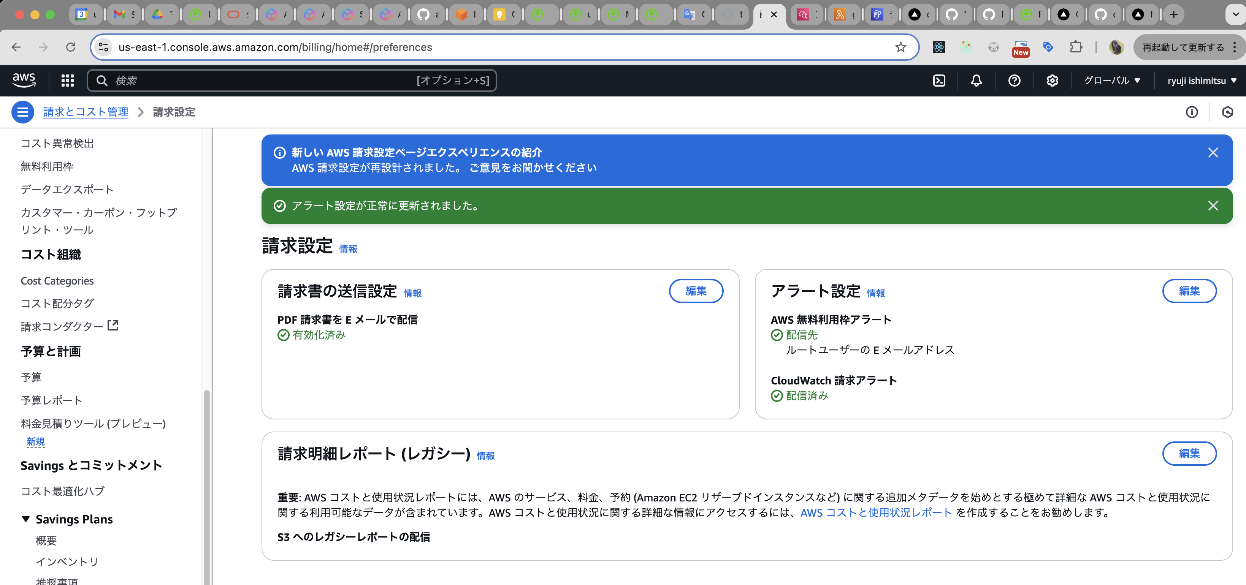Screen dimensions: 1246x585
Task: Reload the page with the refresh icon
Action: click(71, 47)
